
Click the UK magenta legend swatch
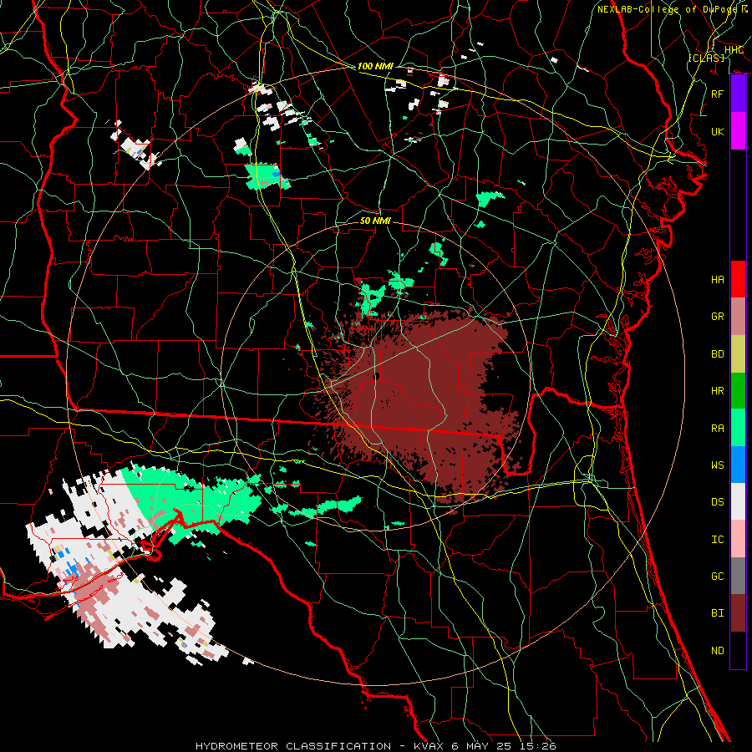[x=738, y=131]
